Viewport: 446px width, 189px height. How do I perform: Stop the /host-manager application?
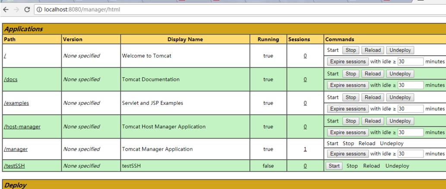pos(351,121)
